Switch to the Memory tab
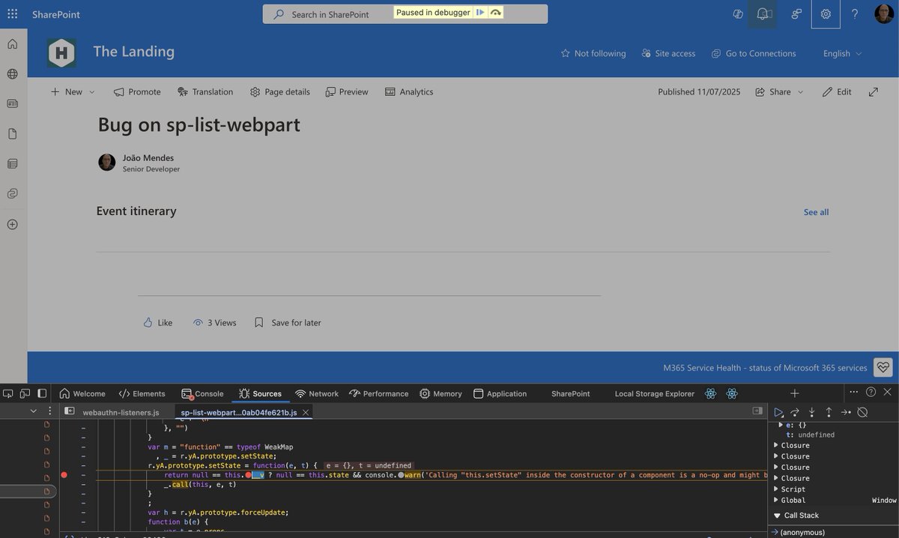Viewport: 899px width, 538px height. coord(441,393)
